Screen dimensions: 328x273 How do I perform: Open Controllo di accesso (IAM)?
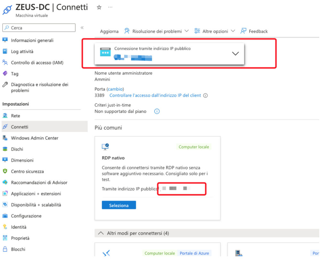point(37,63)
